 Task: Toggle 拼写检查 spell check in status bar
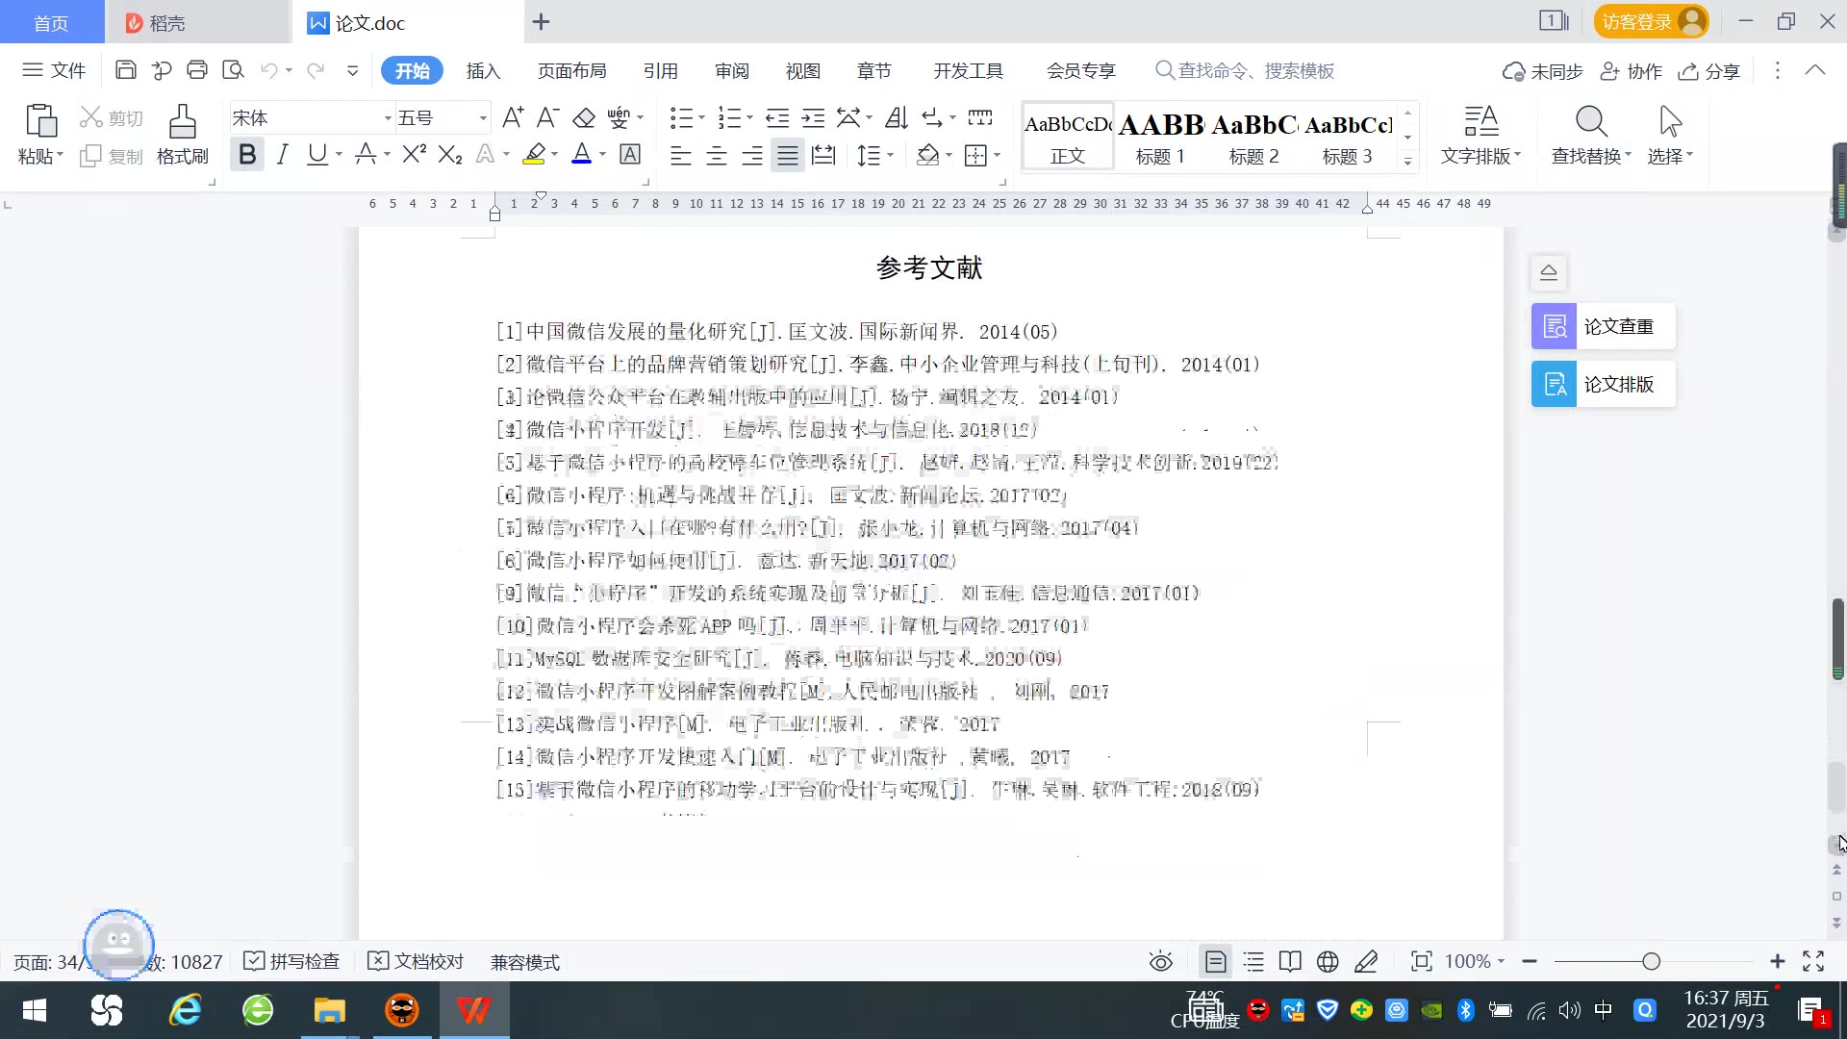click(x=292, y=962)
